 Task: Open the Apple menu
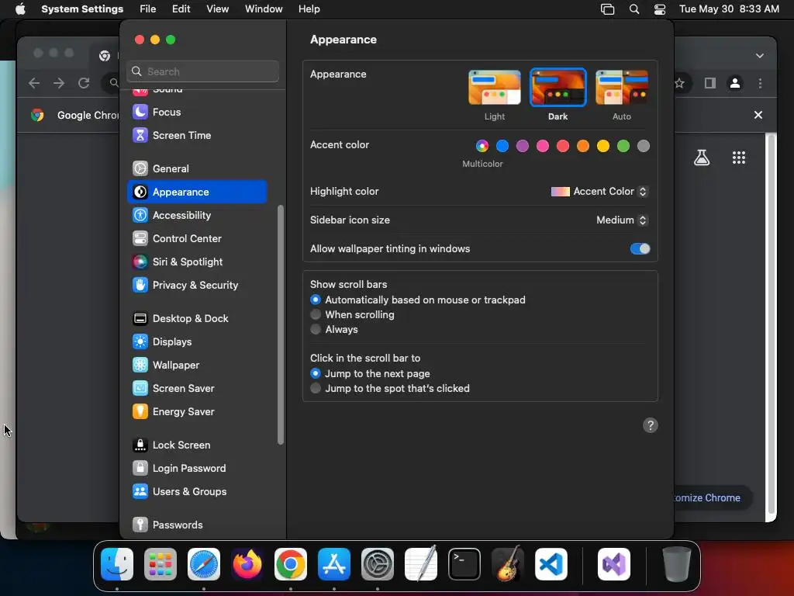20,9
